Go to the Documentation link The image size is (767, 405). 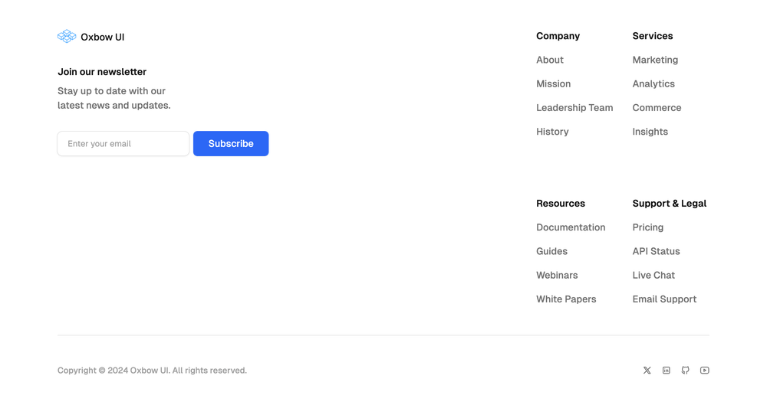pyautogui.click(x=571, y=227)
